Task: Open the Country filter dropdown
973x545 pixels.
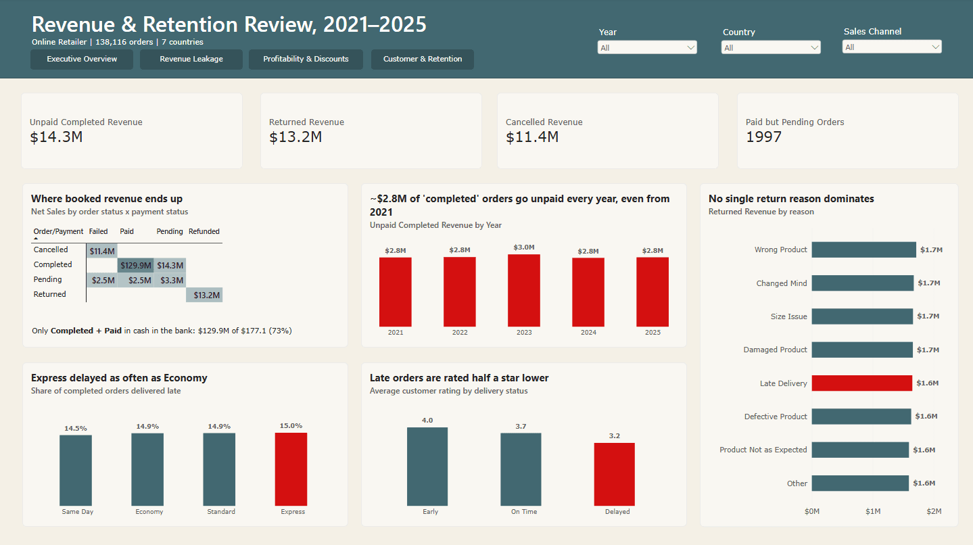Action: tap(771, 47)
